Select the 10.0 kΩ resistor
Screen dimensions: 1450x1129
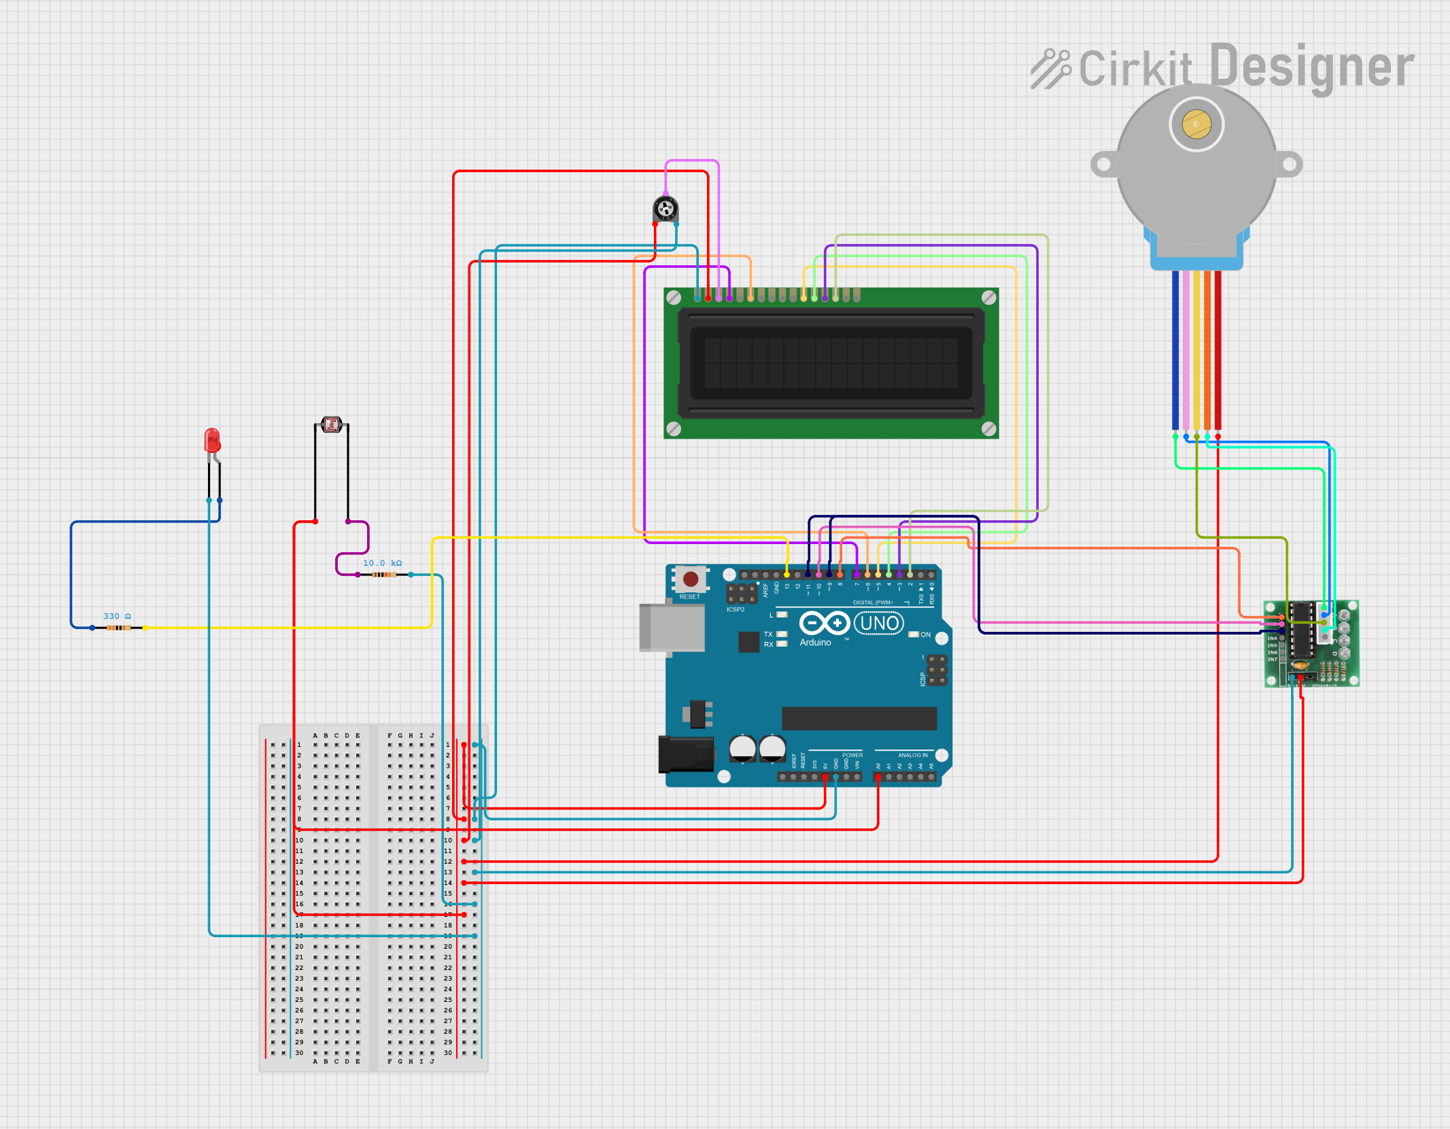pos(384,575)
